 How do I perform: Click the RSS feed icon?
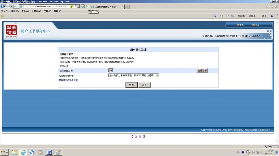(x=221, y=16)
